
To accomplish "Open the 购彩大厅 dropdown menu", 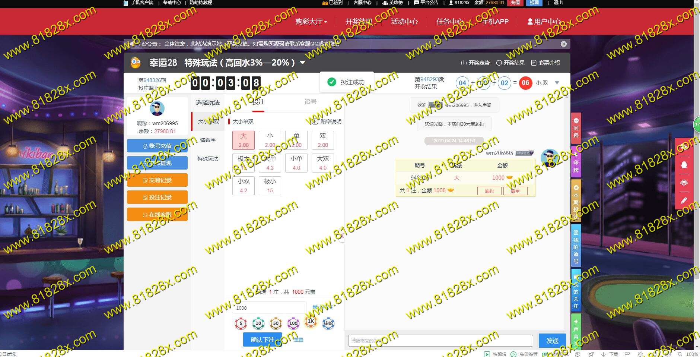I will [311, 22].
